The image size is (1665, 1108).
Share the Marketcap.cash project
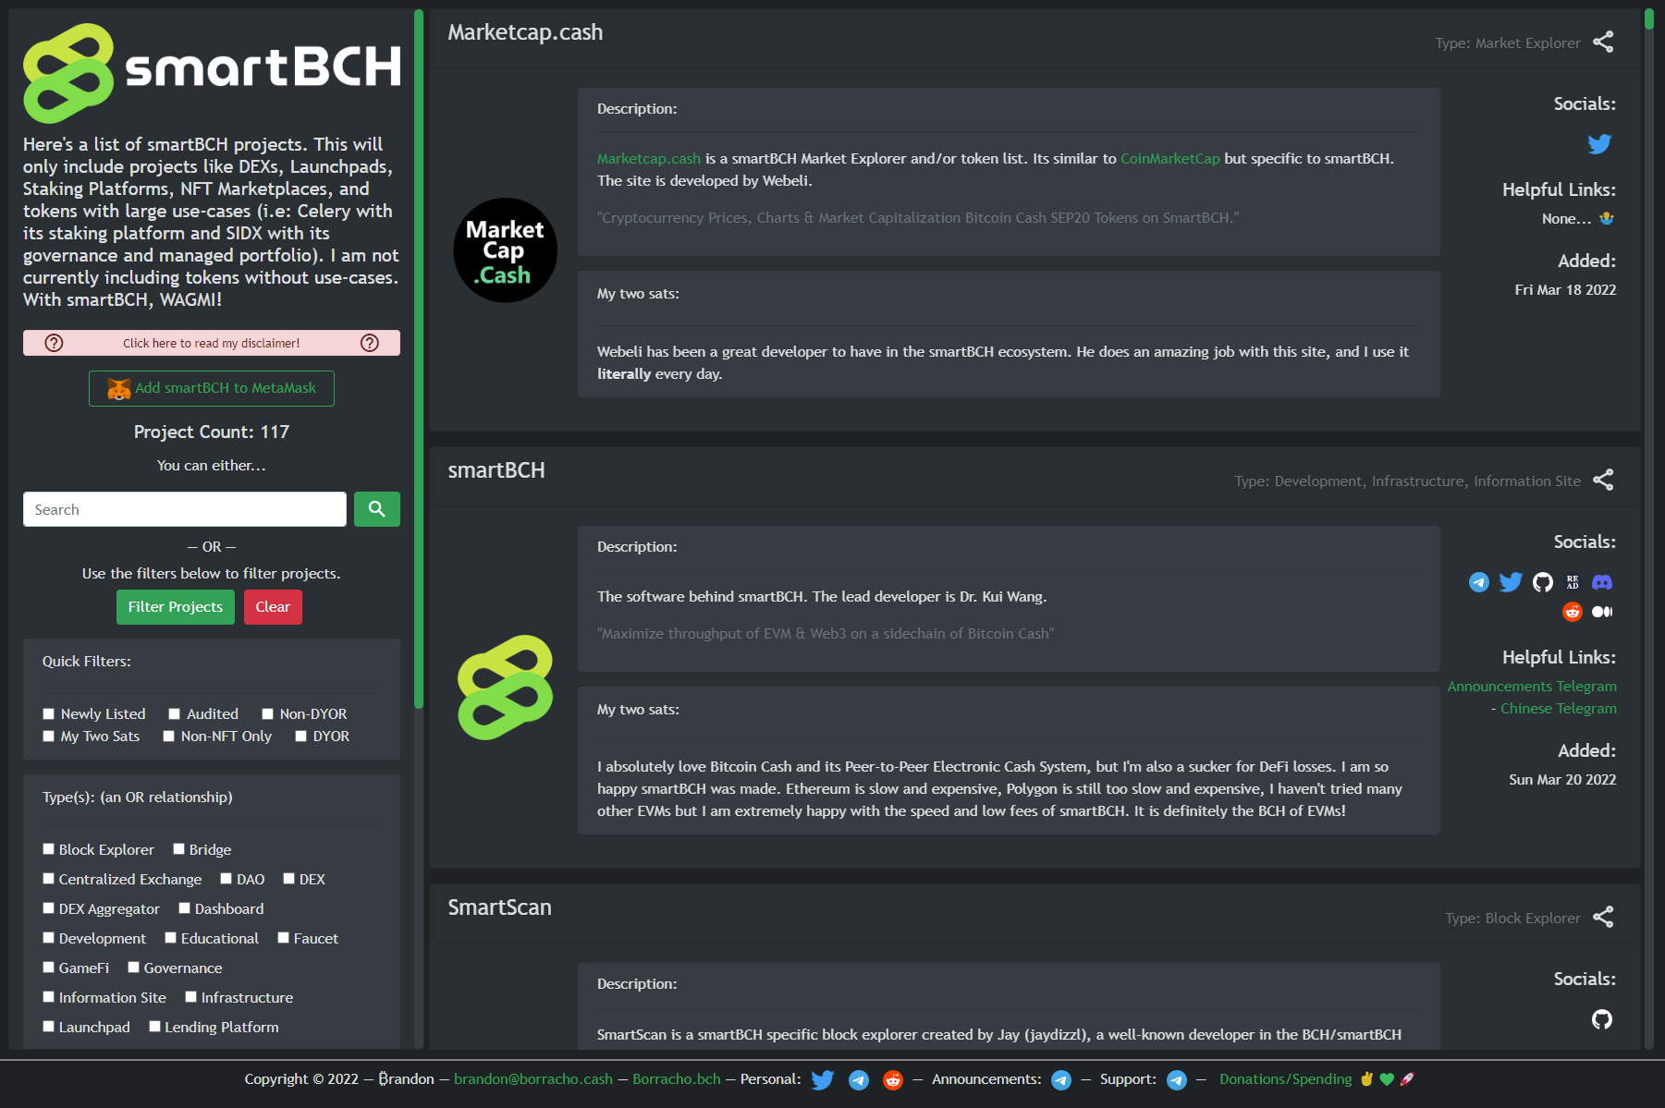pos(1603,43)
